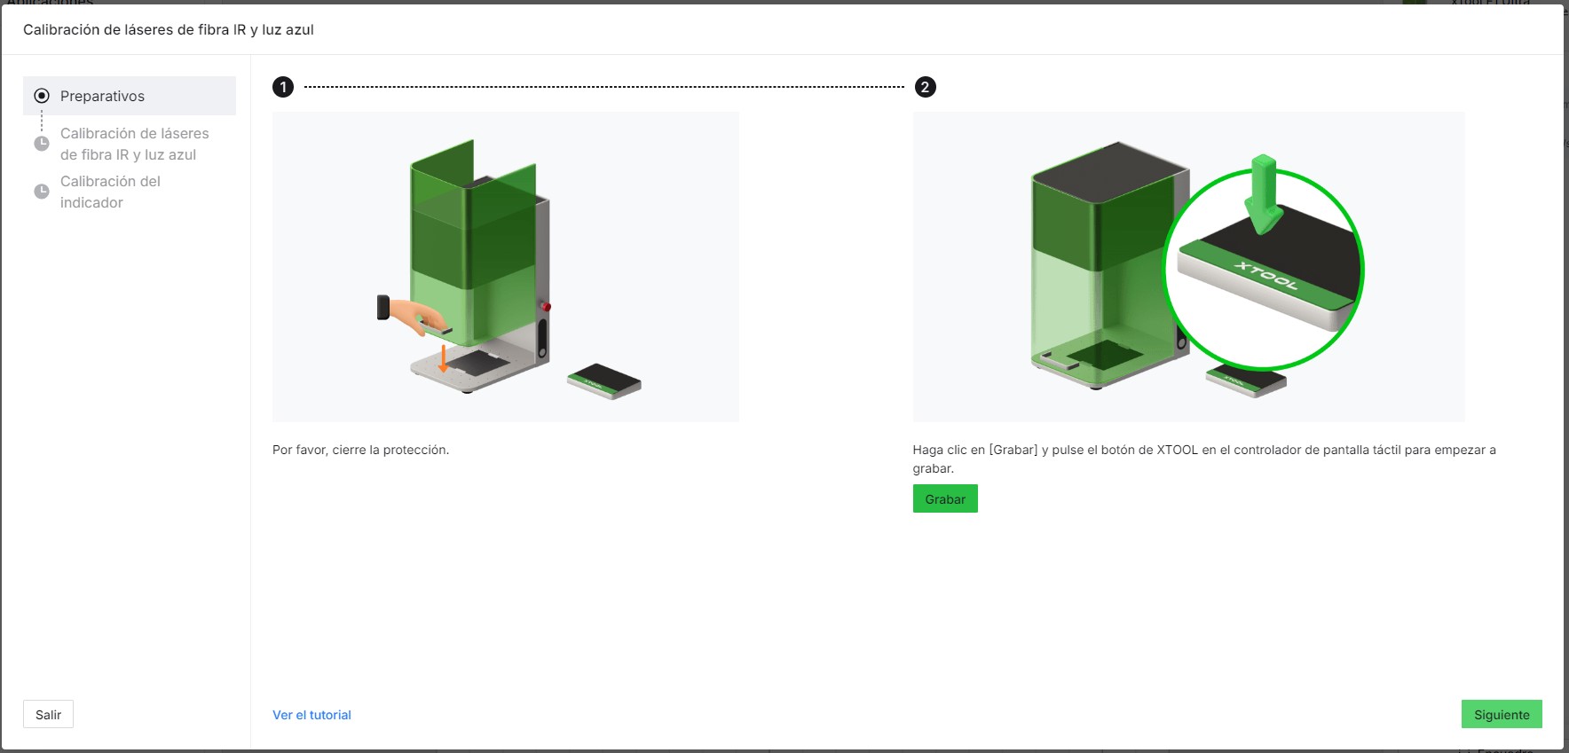Click text 'Por favor, cierre la protección.'
Image resolution: width=1569 pixels, height=753 pixels.
pos(360,450)
